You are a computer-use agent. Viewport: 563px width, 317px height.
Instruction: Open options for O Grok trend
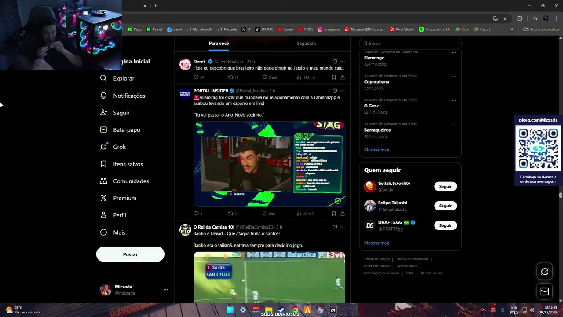point(454,100)
